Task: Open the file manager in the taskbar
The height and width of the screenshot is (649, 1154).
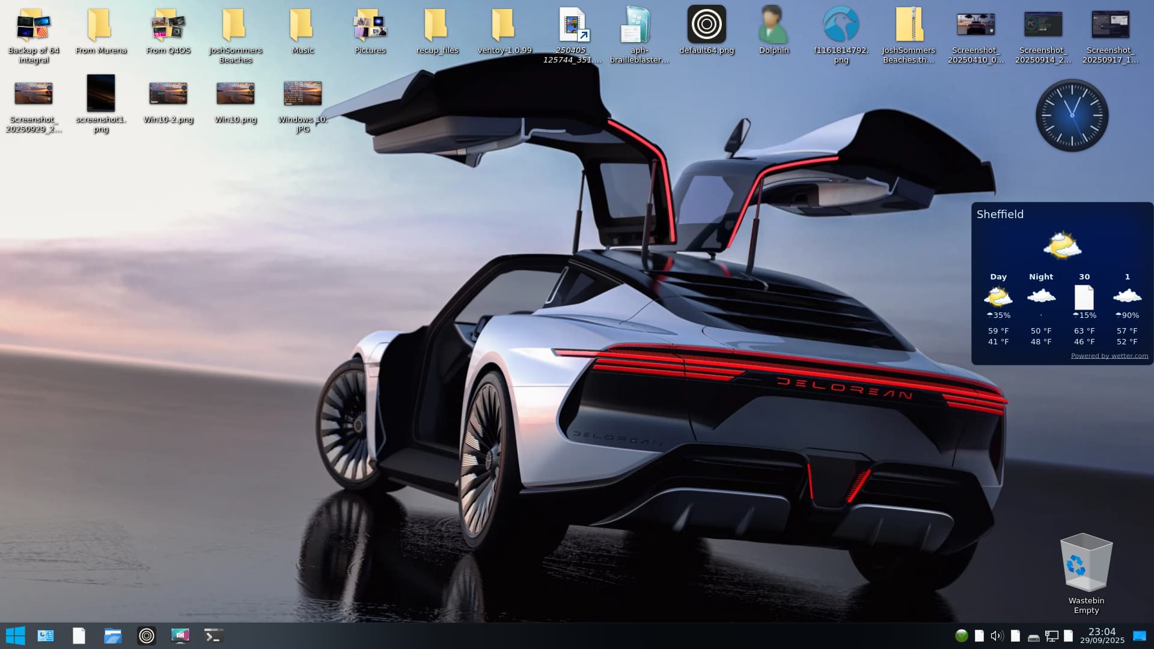Action: [x=112, y=636]
